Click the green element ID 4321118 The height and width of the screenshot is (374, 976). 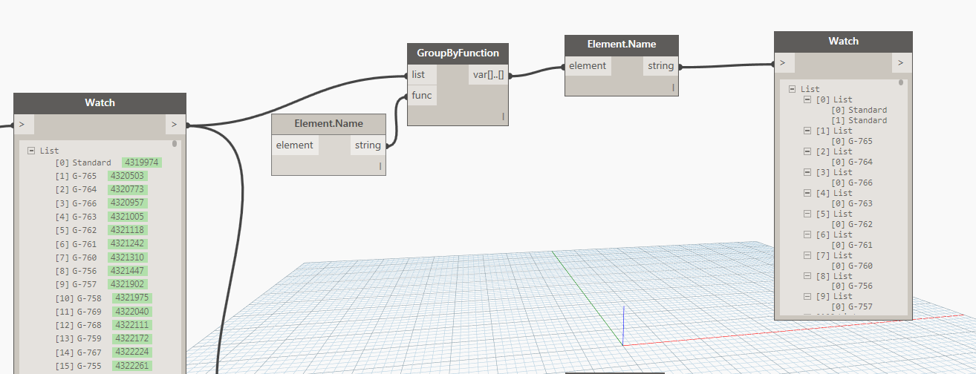click(127, 230)
